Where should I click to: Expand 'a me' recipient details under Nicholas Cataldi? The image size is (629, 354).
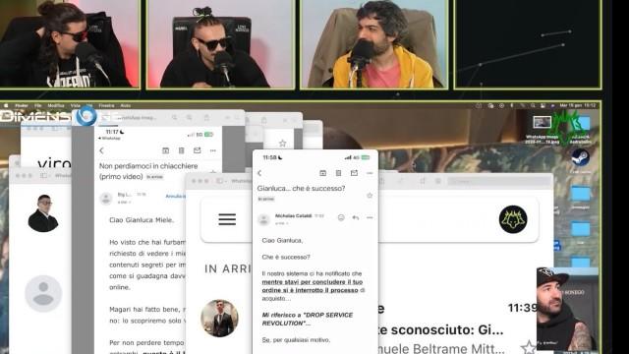tap(282, 223)
